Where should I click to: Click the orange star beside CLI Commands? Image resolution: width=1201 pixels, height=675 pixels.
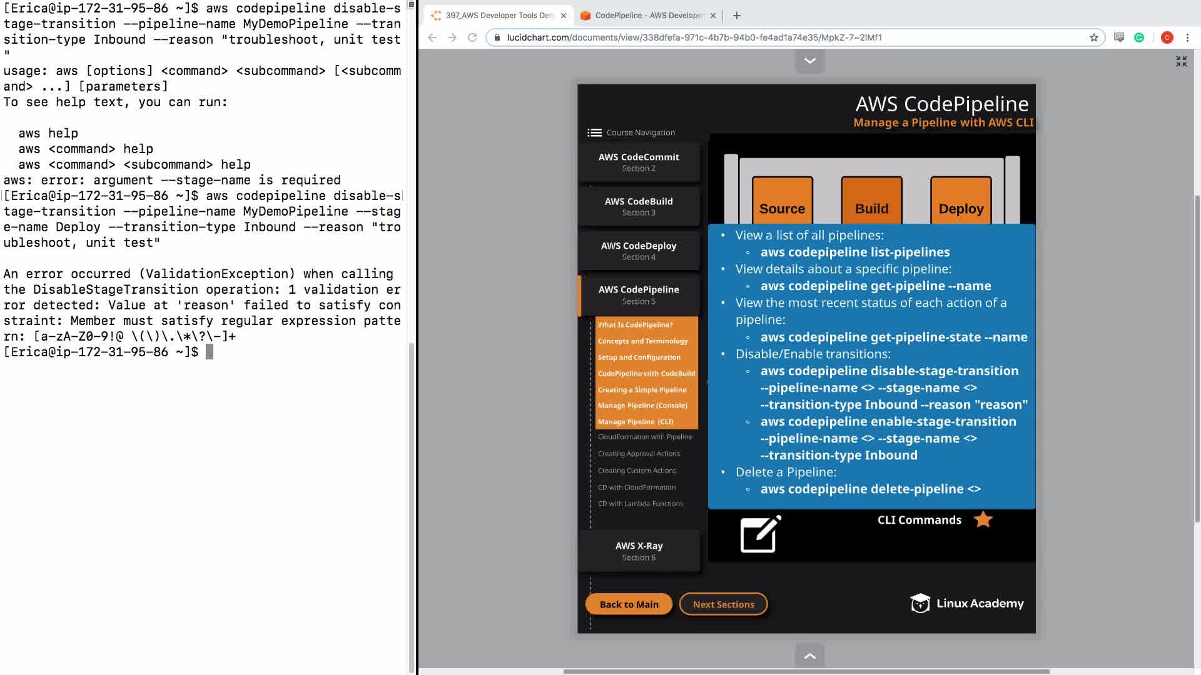click(983, 519)
